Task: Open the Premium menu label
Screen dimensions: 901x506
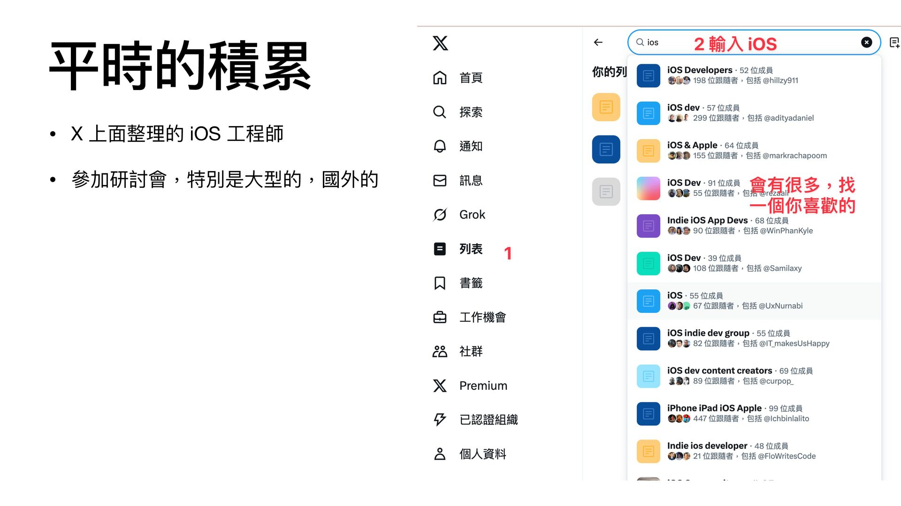Action: pyautogui.click(x=483, y=386)
